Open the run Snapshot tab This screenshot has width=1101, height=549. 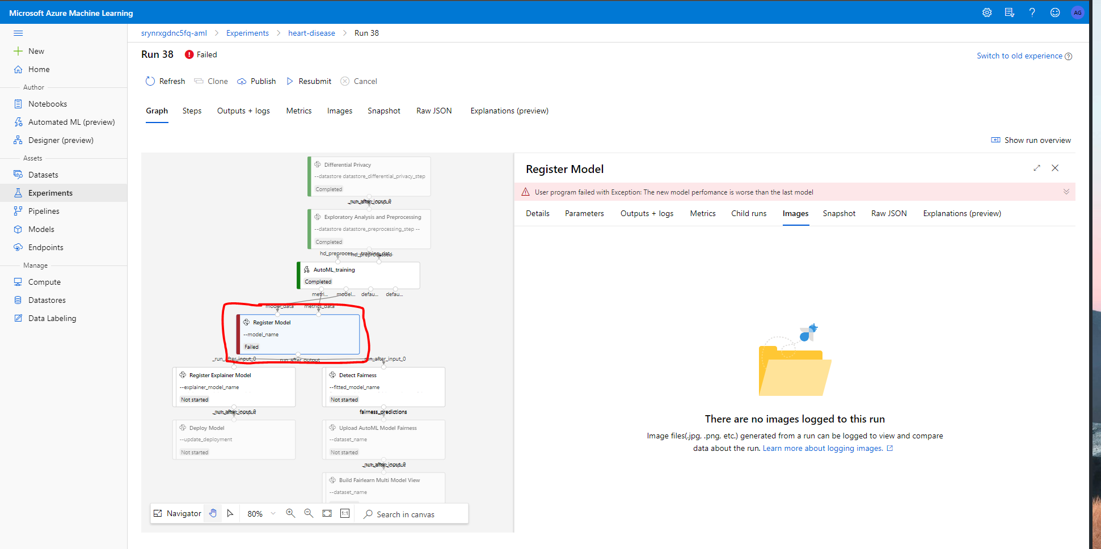pos(384,111)
